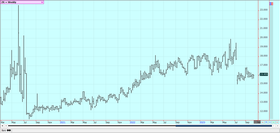Jump to chart end with double-right arrow

point(278,126)
